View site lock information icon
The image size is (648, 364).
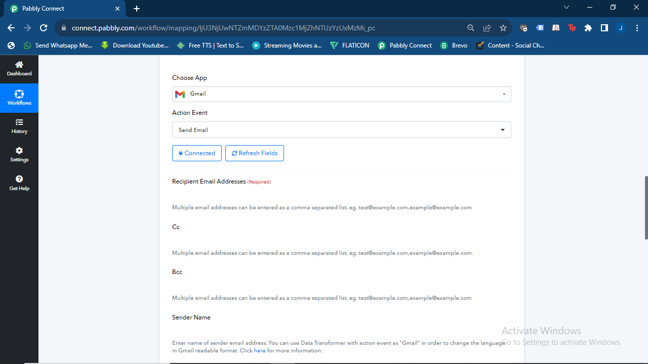coord(63,28)
